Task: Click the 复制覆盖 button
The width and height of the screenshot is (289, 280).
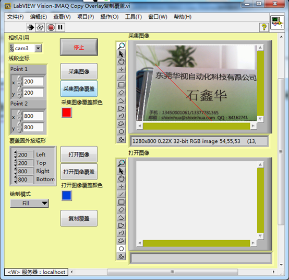Action: (79, 218)
